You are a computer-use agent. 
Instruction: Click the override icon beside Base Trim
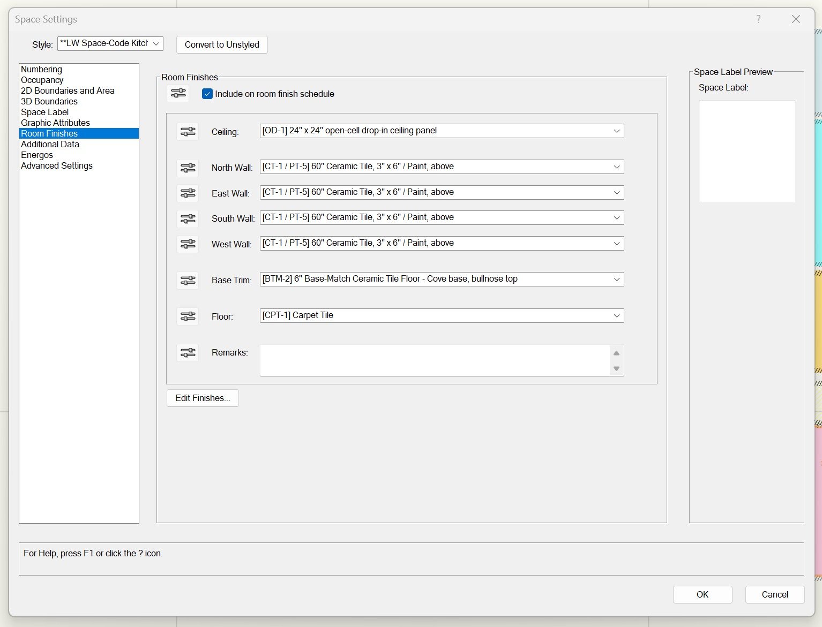[x=188, y=280]
